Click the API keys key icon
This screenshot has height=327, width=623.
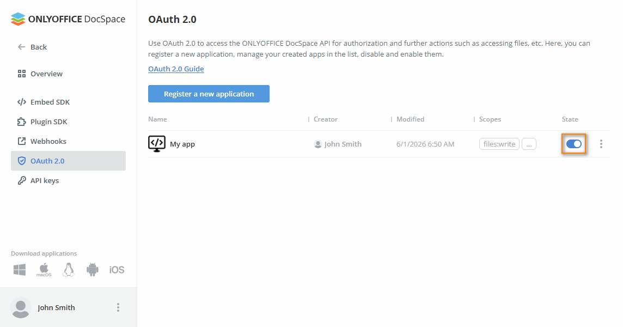click(x=22, y=180)
